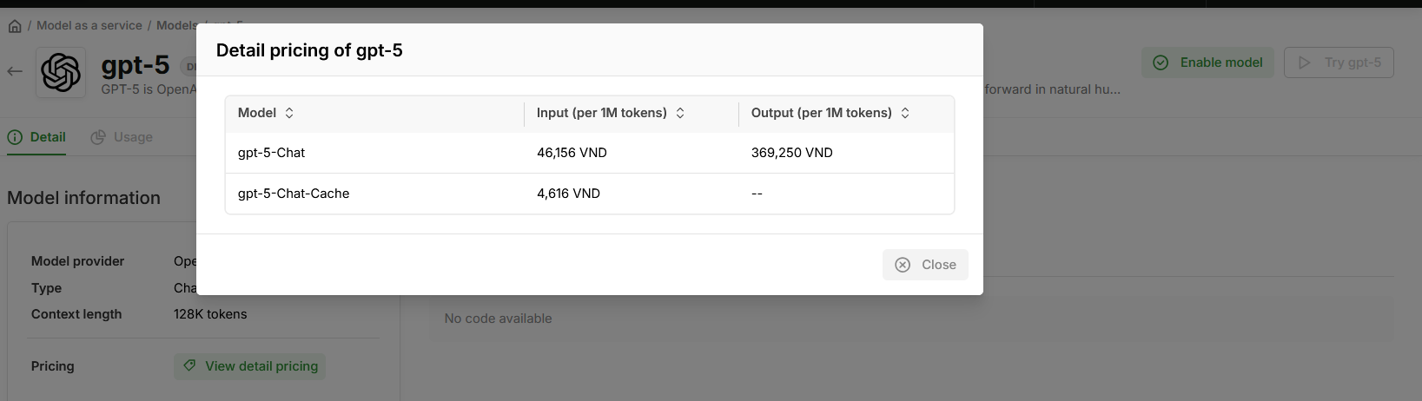
Task: Click the OpenAI logo beside gpt-5
Action: [x=61, y=72]
